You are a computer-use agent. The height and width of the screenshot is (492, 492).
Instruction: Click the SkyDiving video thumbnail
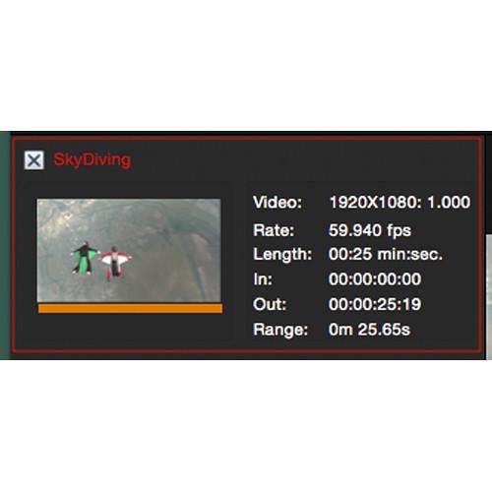tap(129, 250)
